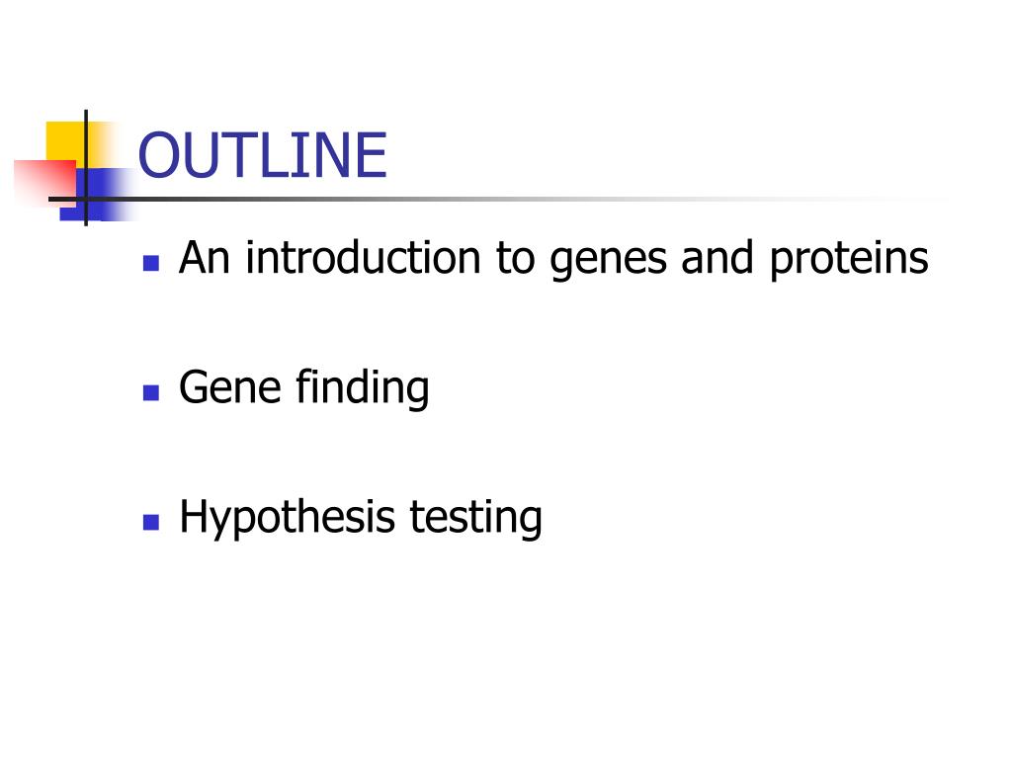Image resolution: width=1012 pixels, height=759 pixels.
Task: Click the vertical black line beside title
Action: click(x=86, y=168)
